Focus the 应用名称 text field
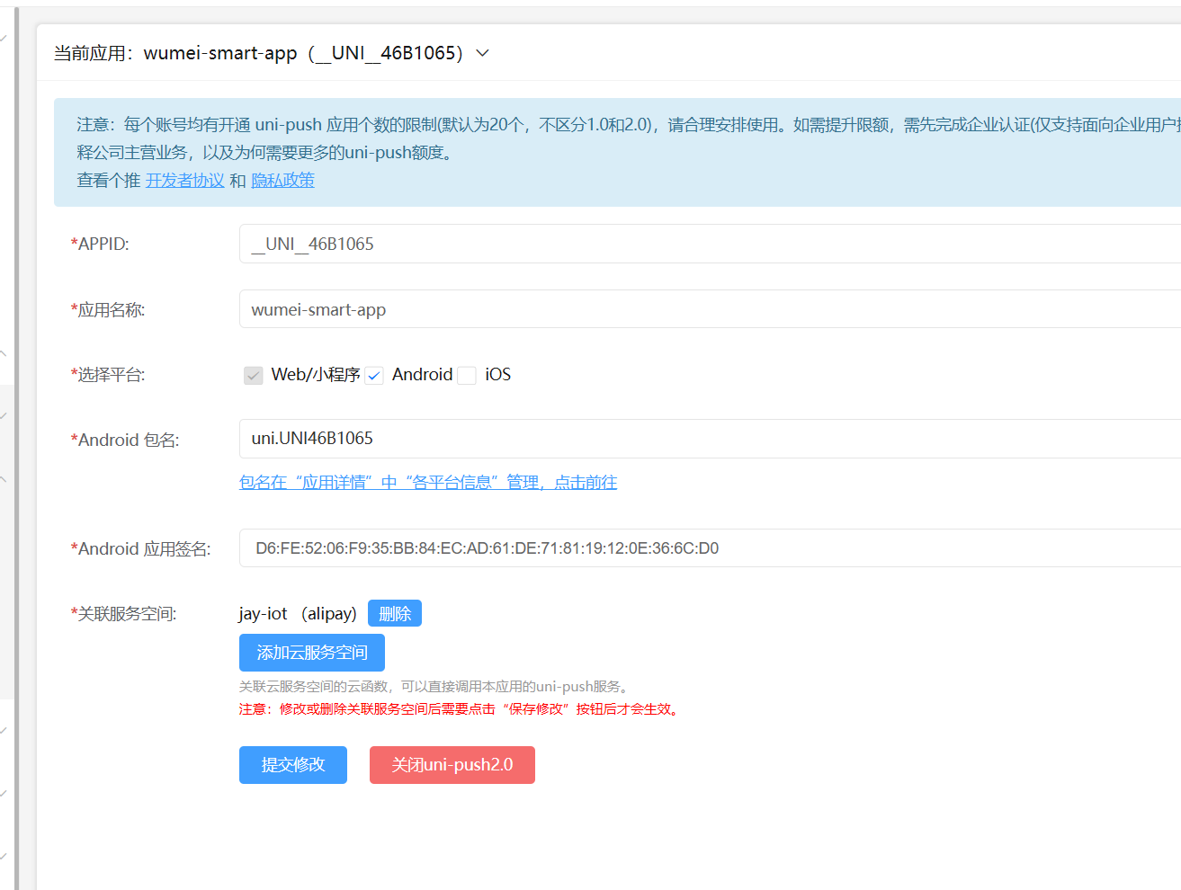This screenshot has height=890, width=1181. pos(702,309)
